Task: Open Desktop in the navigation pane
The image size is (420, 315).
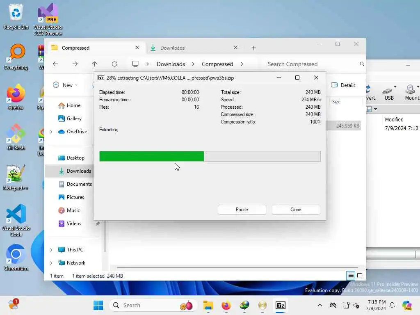Action: click(71, 158)
